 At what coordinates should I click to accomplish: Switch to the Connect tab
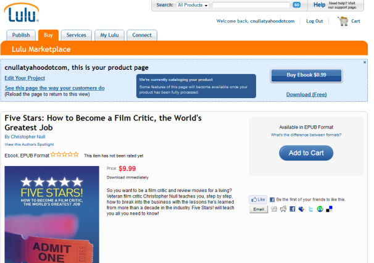[142, 35]
